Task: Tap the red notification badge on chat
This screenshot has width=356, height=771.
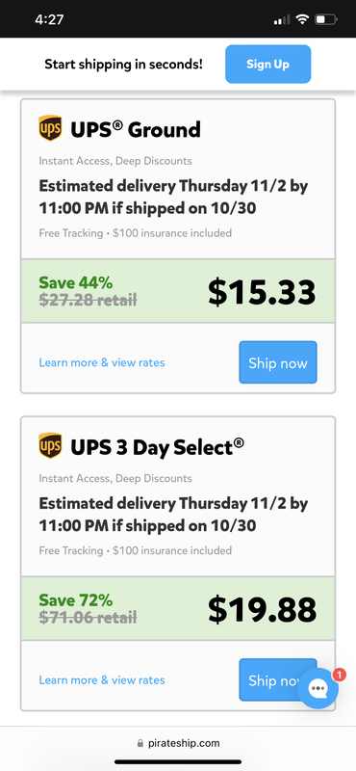Action: [x=340, y=674]
